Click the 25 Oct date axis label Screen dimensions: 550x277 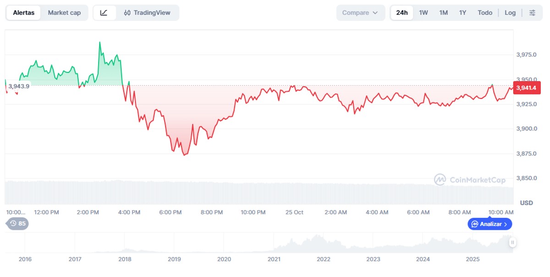(x=294, y=212)
